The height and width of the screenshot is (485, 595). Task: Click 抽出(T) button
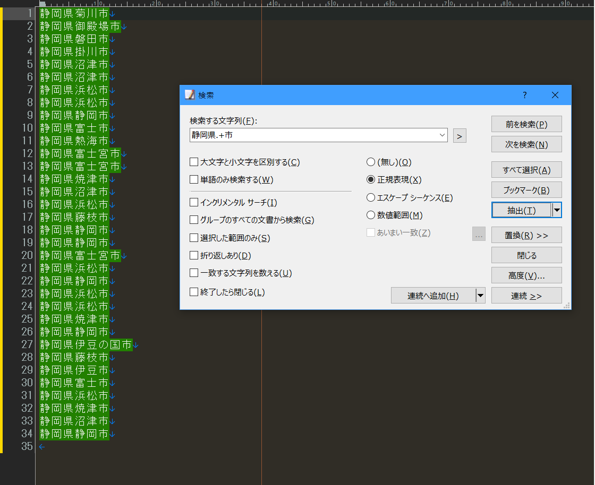pyautogui.click(x=522, y=210)
